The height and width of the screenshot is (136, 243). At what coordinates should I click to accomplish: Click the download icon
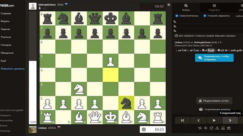[217, 128]
